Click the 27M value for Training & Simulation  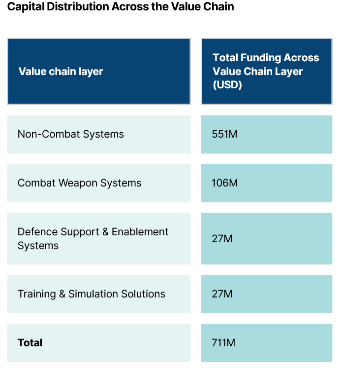(x=222, y=294)
